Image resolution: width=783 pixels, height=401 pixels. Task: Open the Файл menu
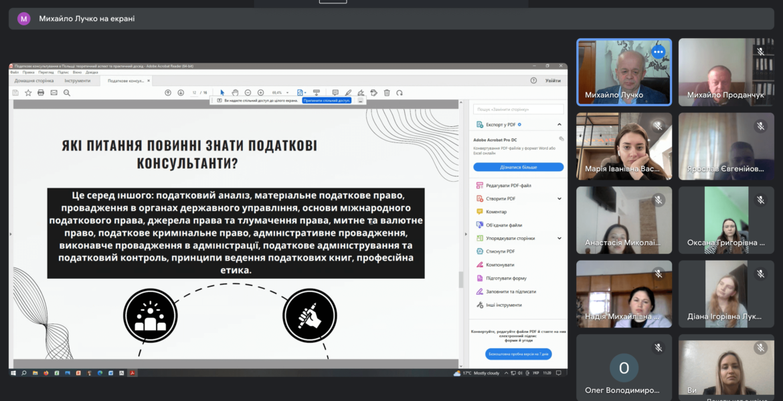tap(15, 72)
